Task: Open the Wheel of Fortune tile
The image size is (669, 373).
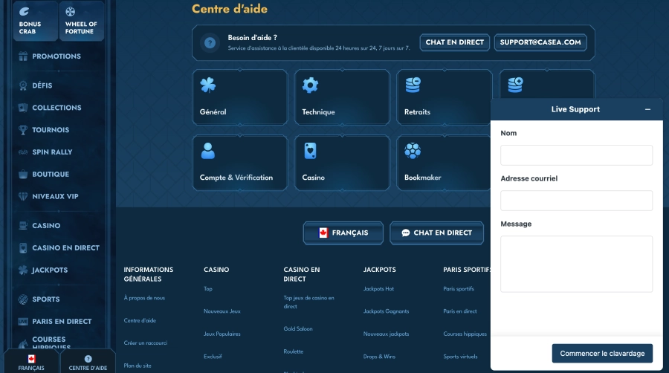Action: click(82, 21)
